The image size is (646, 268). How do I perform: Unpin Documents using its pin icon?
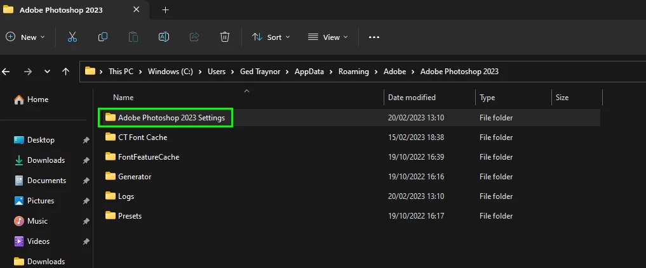tap(86, 181)
